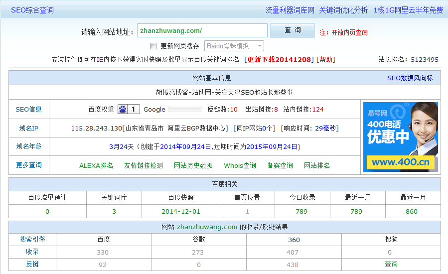Click the SEO综合查询 title link
The width and height of the screenshot is (448, 274).
32,10
